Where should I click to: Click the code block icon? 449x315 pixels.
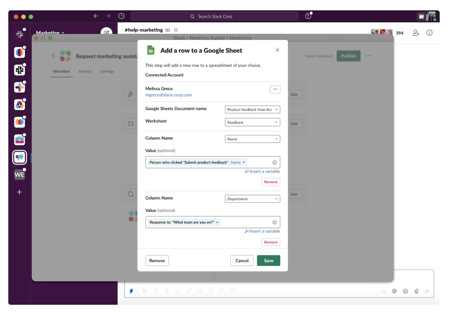178,291
